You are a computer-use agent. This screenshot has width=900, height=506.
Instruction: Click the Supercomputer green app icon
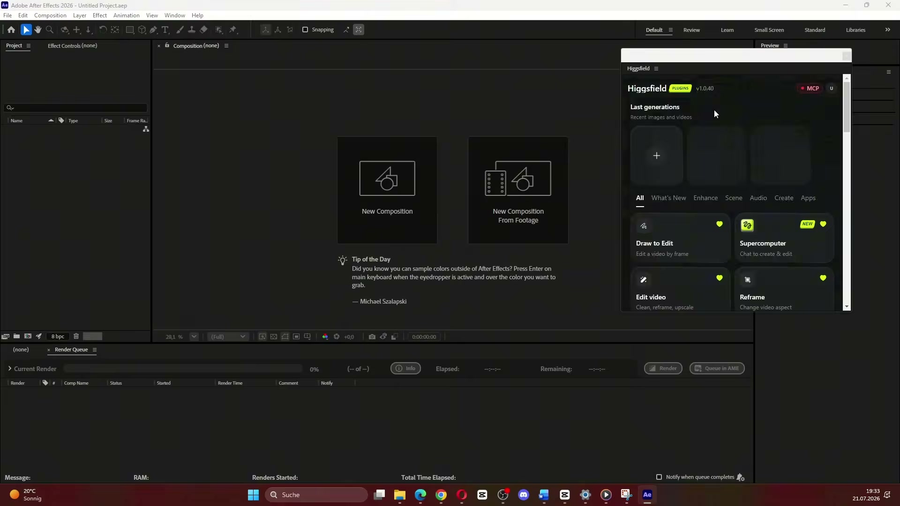pyautogui.click(x=747, y=225)
